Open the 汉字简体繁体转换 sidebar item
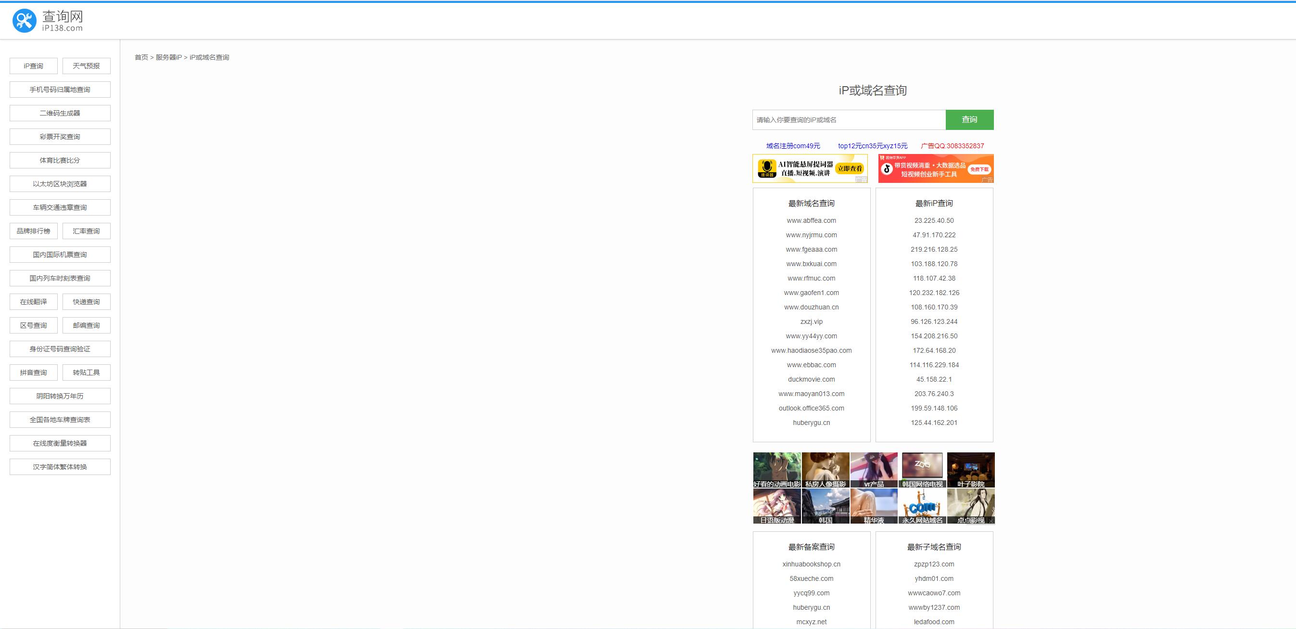The image size is (1296, 629). coord(60,467)
